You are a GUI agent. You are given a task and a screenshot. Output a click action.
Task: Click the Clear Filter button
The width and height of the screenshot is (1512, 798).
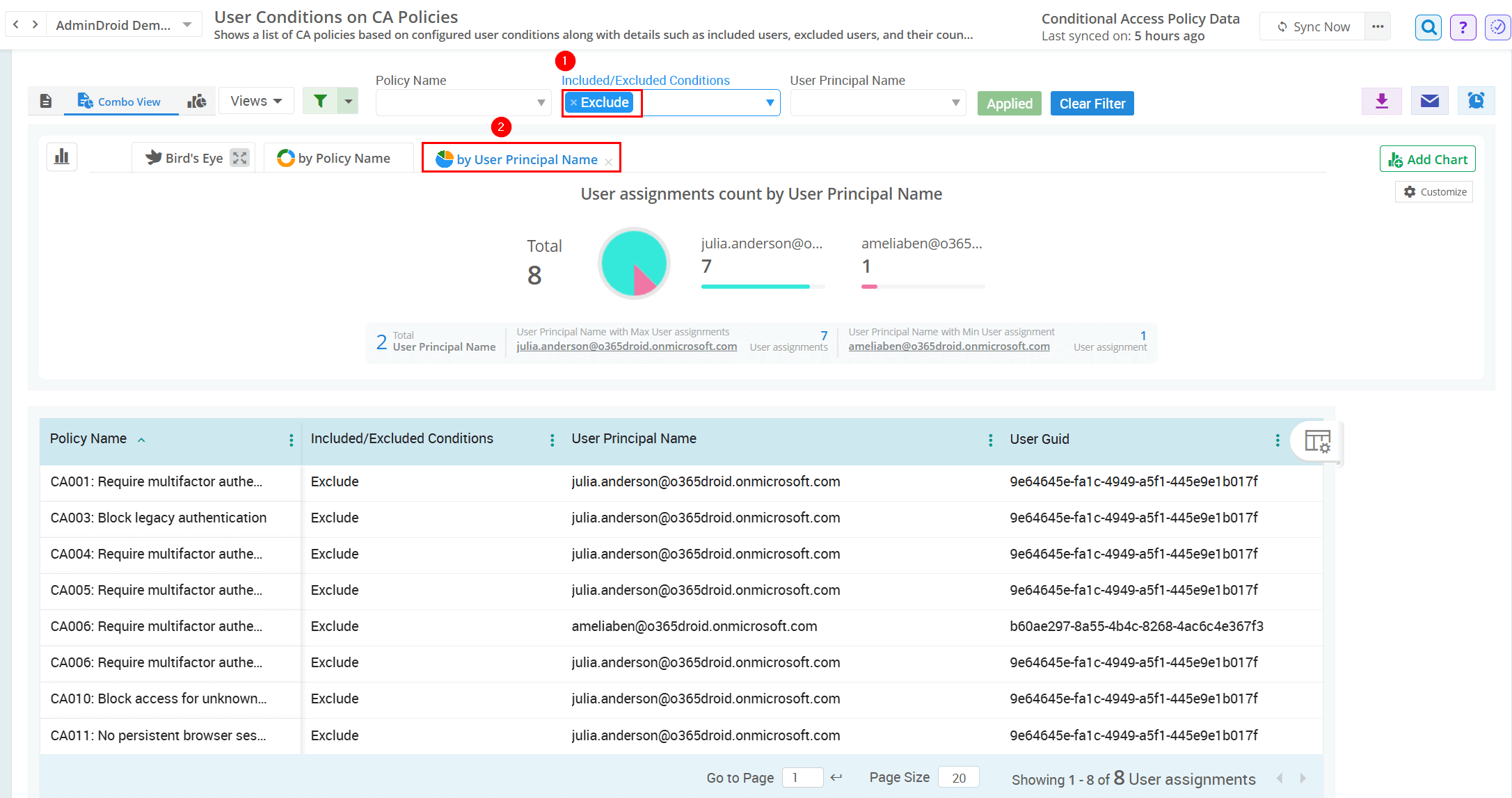[1092, 104]
